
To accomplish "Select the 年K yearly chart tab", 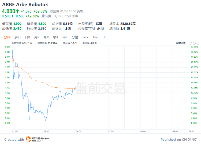I will coord(65,37).
